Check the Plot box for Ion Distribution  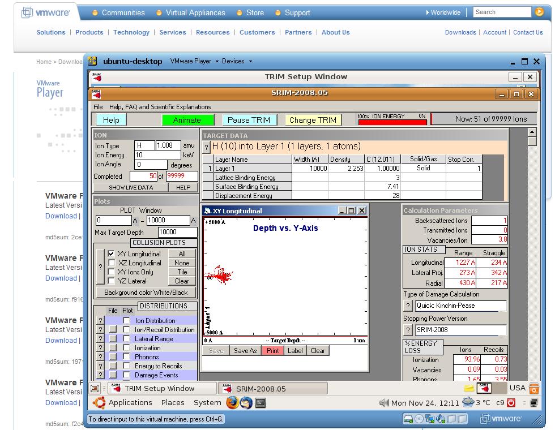[x=126, y=320]
